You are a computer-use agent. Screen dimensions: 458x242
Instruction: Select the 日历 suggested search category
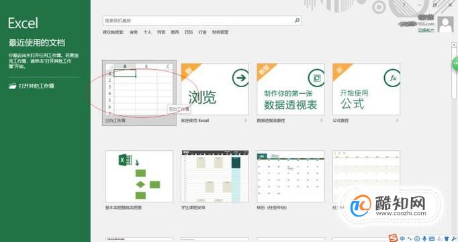click(189, 32)
